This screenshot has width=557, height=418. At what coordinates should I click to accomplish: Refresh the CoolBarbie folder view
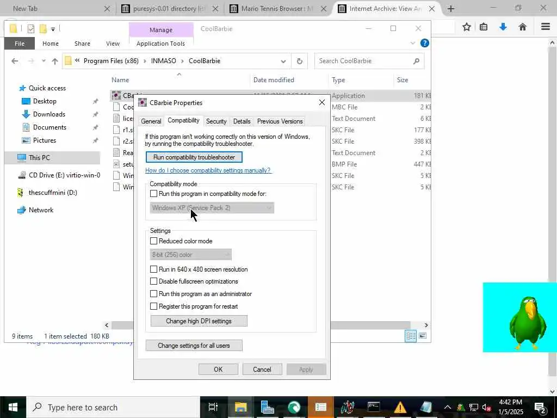300,61
